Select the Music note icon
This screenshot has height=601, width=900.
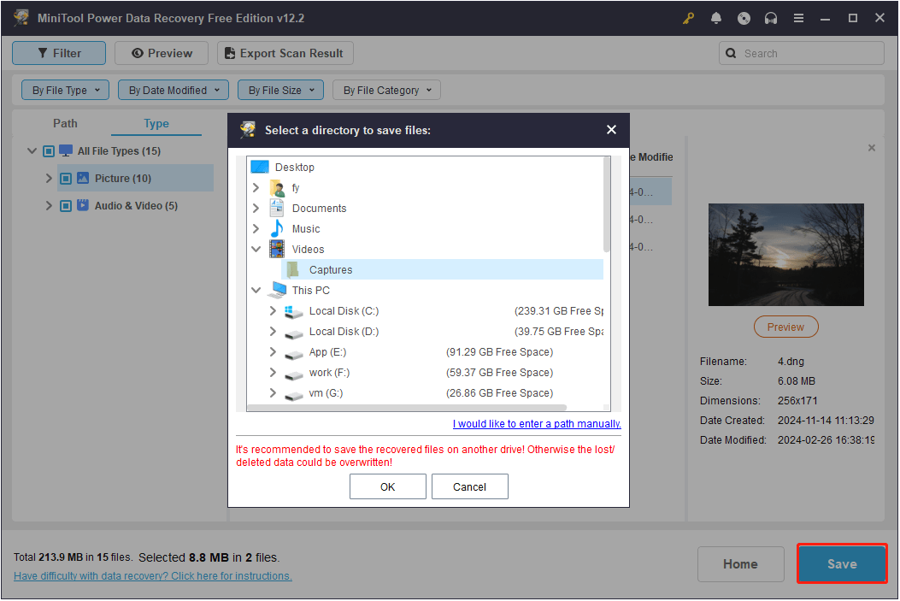pyautogui.click(x=277, y=228)
